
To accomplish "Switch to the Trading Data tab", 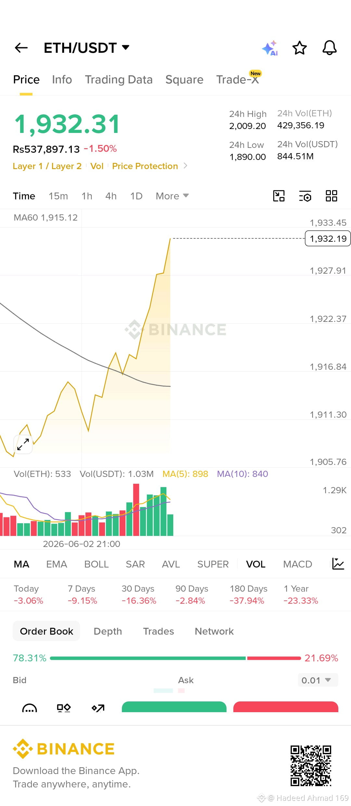I will 119,80.
